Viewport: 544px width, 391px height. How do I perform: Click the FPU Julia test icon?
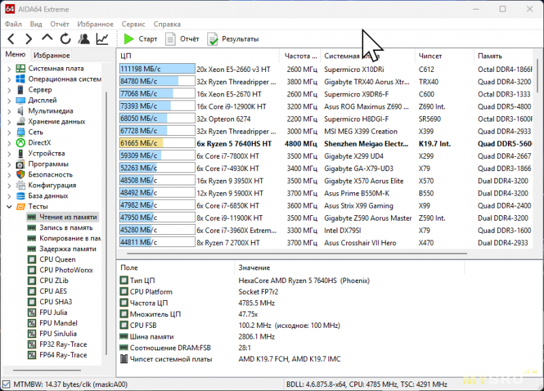point(32,312)
